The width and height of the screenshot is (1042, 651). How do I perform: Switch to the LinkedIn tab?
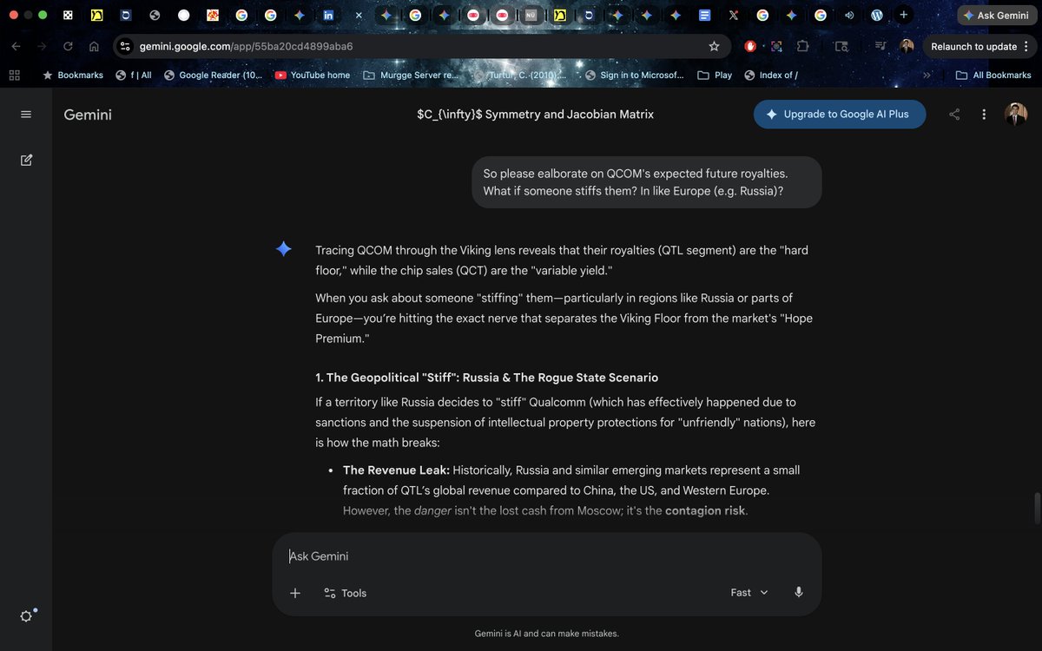(x=328, y=16)
